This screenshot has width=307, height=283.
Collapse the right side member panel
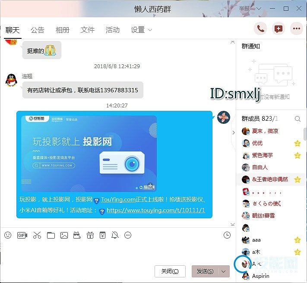click(234, 132)
